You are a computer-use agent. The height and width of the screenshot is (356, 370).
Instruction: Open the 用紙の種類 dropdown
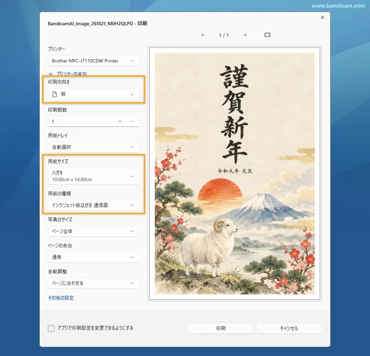(x=93, y=205)
